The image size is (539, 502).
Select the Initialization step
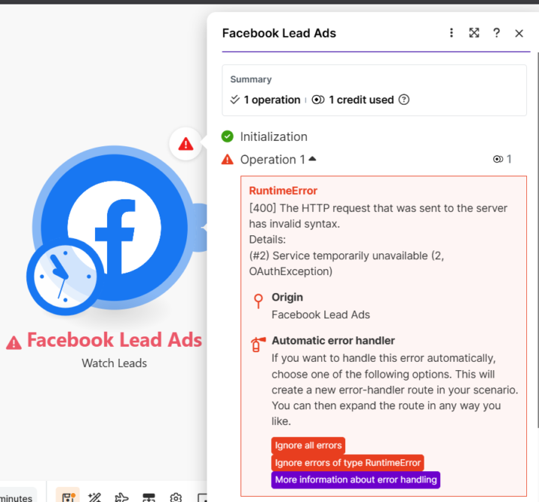pyautogui.click(x=274, y=136)
